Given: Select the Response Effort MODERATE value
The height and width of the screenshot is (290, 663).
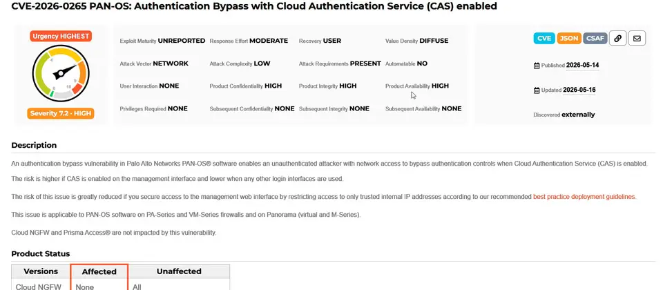Looking at the screenshot, I should (269, 41).
